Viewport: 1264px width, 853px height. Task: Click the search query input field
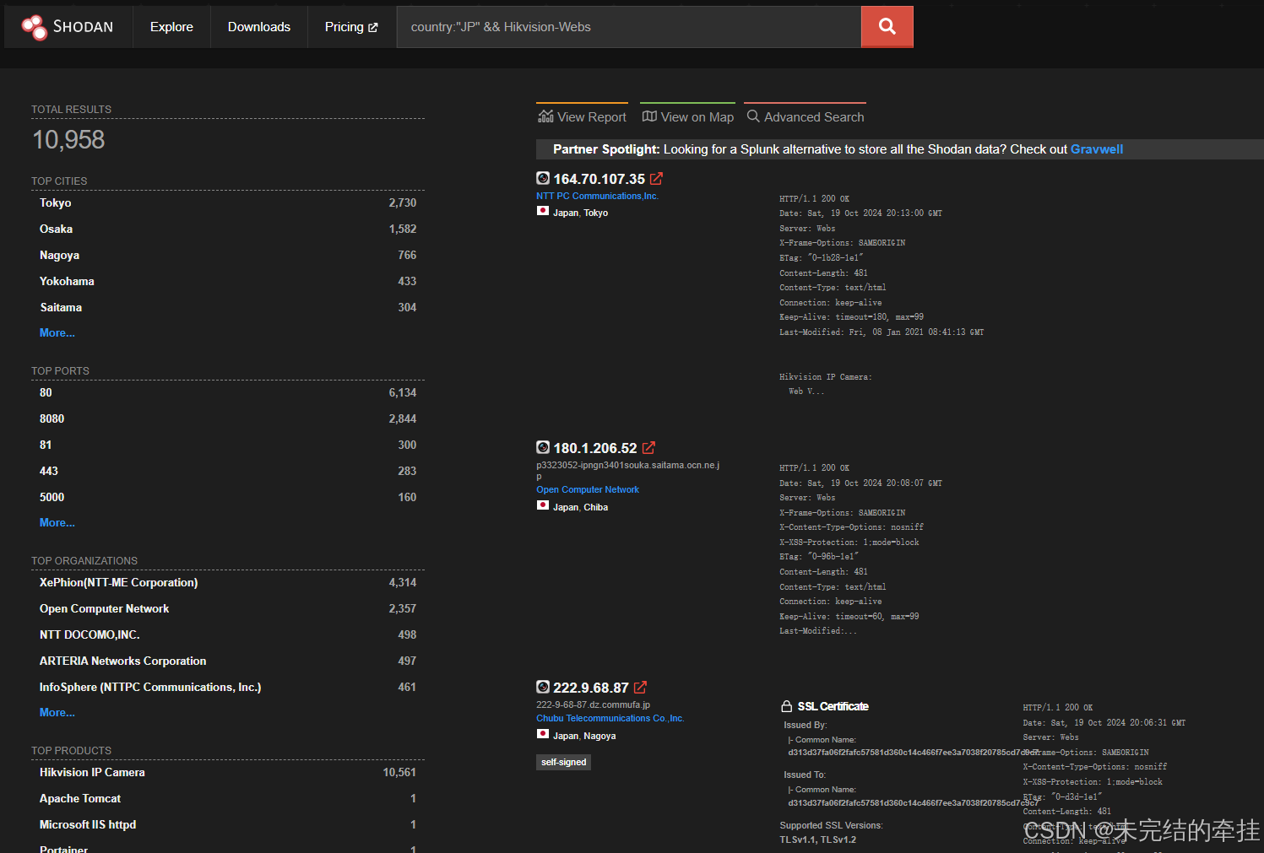(629, 27)
